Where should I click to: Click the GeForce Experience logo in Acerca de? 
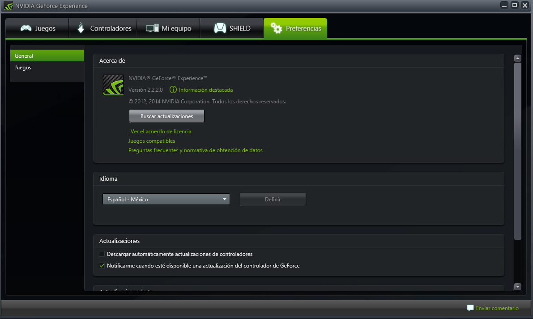(113, 85)
